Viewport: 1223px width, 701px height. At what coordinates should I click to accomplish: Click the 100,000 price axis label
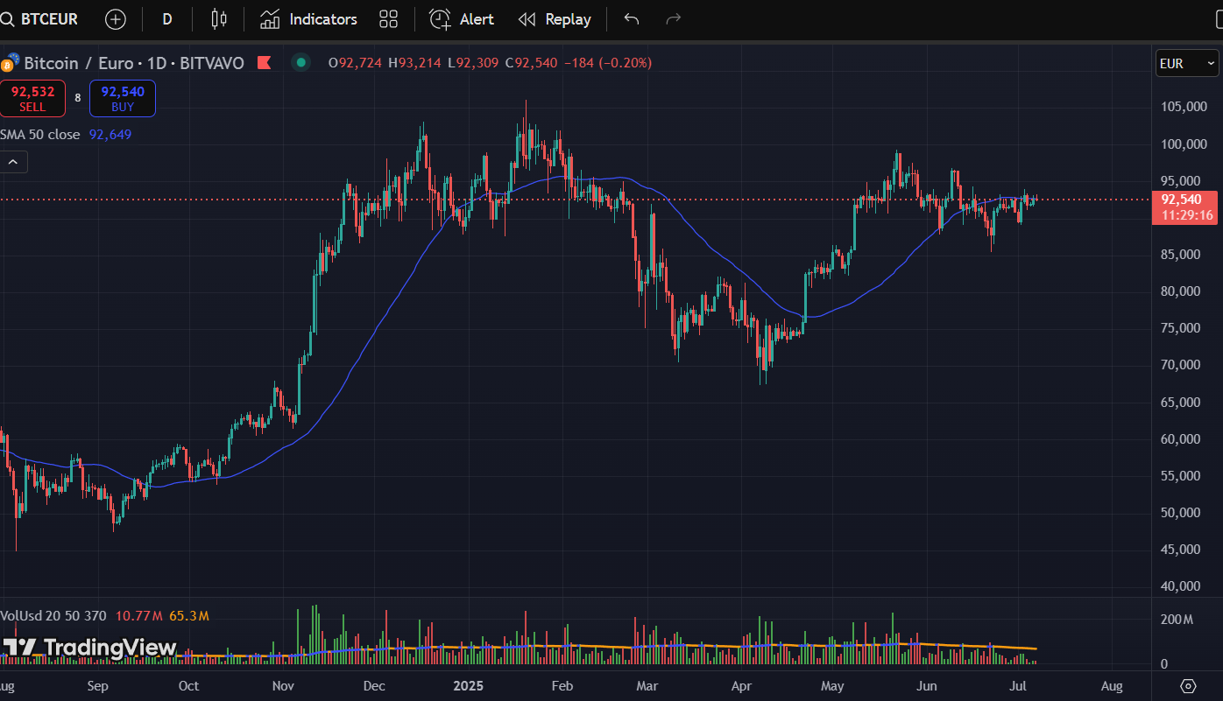[1183, 144]
